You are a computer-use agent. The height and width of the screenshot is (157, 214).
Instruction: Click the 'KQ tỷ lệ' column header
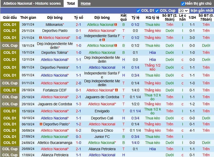click(152, 18)
